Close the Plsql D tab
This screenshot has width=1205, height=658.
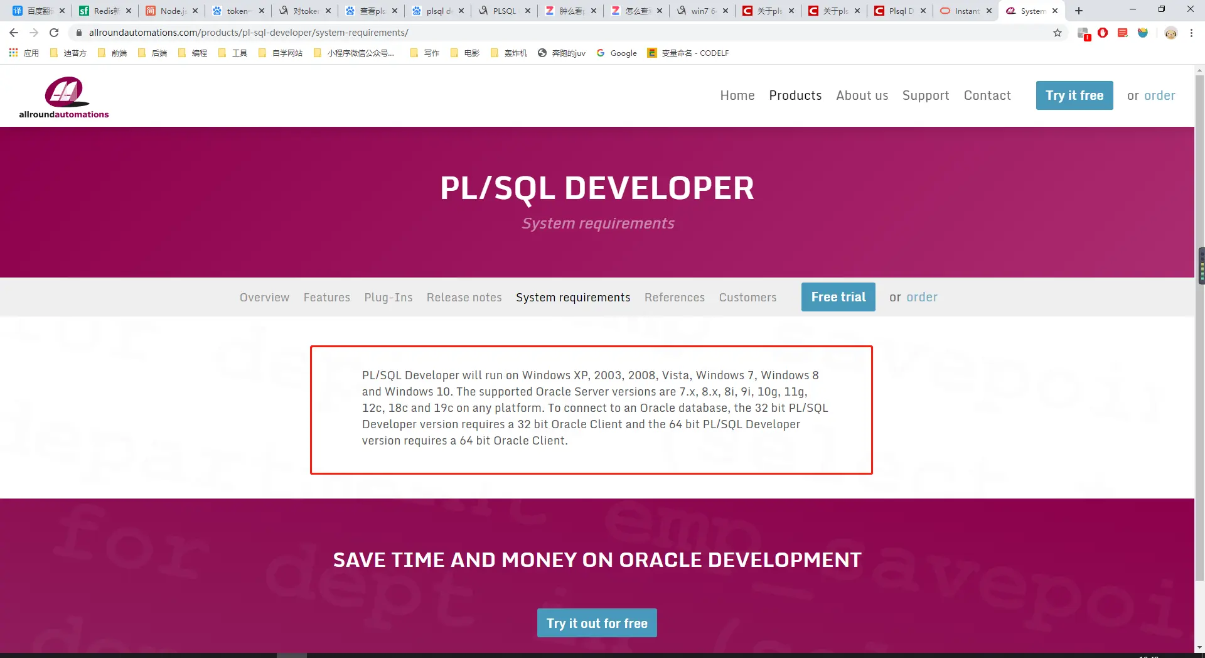pyautogui.click(x=923, y=11)
